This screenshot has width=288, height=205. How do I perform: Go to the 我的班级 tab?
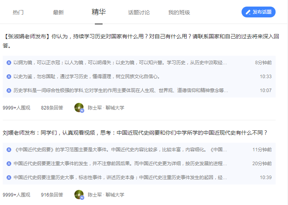coord(179,12)
